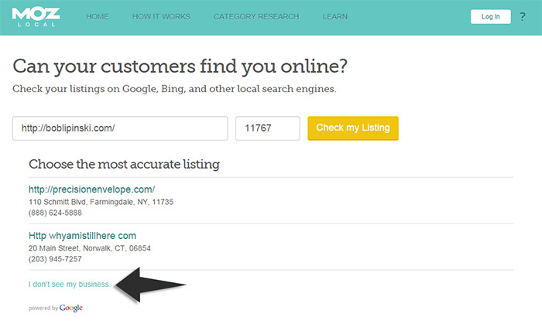The width and height of the screenshot is (542, 324).
Task: Open the Learn menu item
Action: tap(334, 16)
